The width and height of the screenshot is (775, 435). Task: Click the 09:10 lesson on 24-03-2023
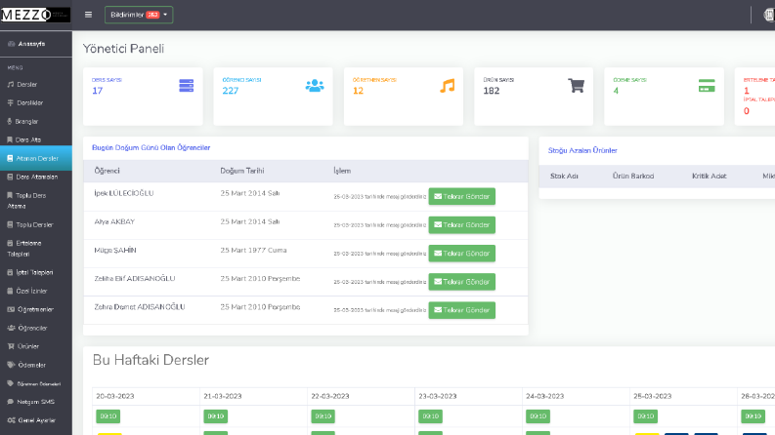pos(538,416)
